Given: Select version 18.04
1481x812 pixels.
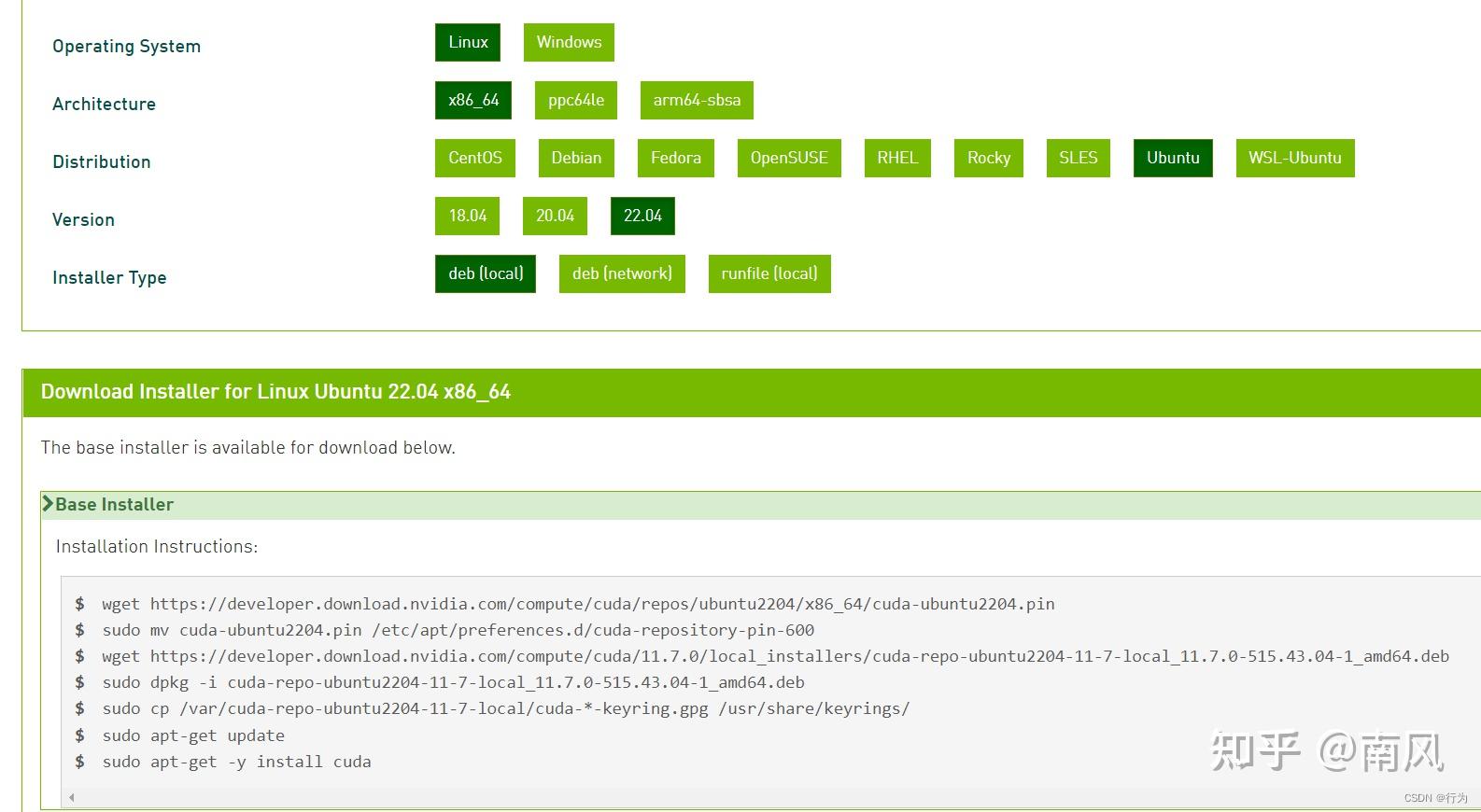Looking at the screenshot, I should [x=468, y=217].
